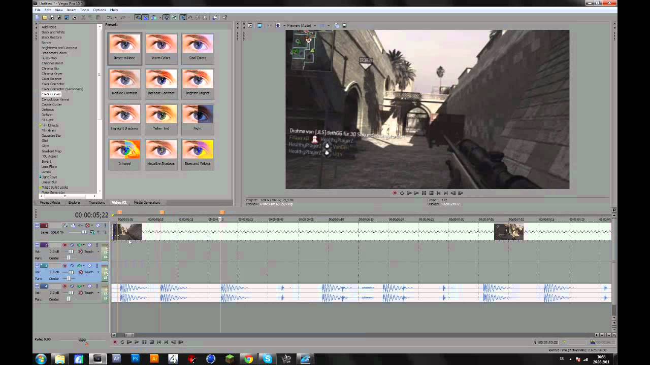Image resolution: width=650 pixels, height=365 pixels.
Task: Select the Gaussian Blur effect
Action: pos(51,135)
